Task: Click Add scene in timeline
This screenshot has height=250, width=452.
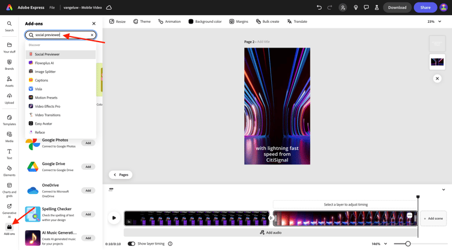Action: (x=433, y=218)
